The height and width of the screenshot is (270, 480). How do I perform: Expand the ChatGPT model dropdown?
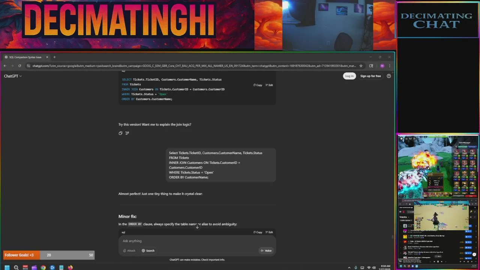point(13,76)
